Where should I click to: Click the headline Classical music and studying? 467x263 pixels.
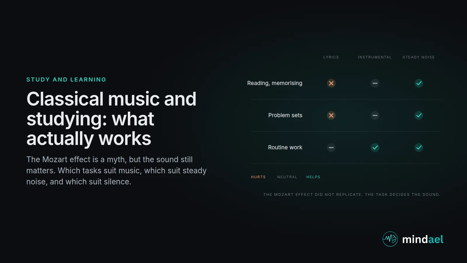click(x=111, y=119)
